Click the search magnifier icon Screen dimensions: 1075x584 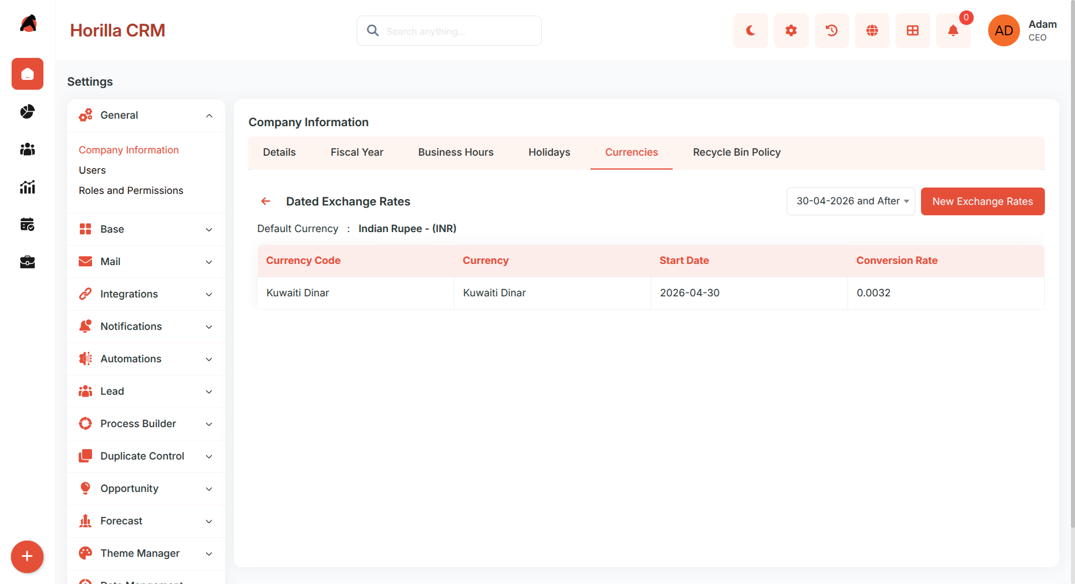coord(373,31)
